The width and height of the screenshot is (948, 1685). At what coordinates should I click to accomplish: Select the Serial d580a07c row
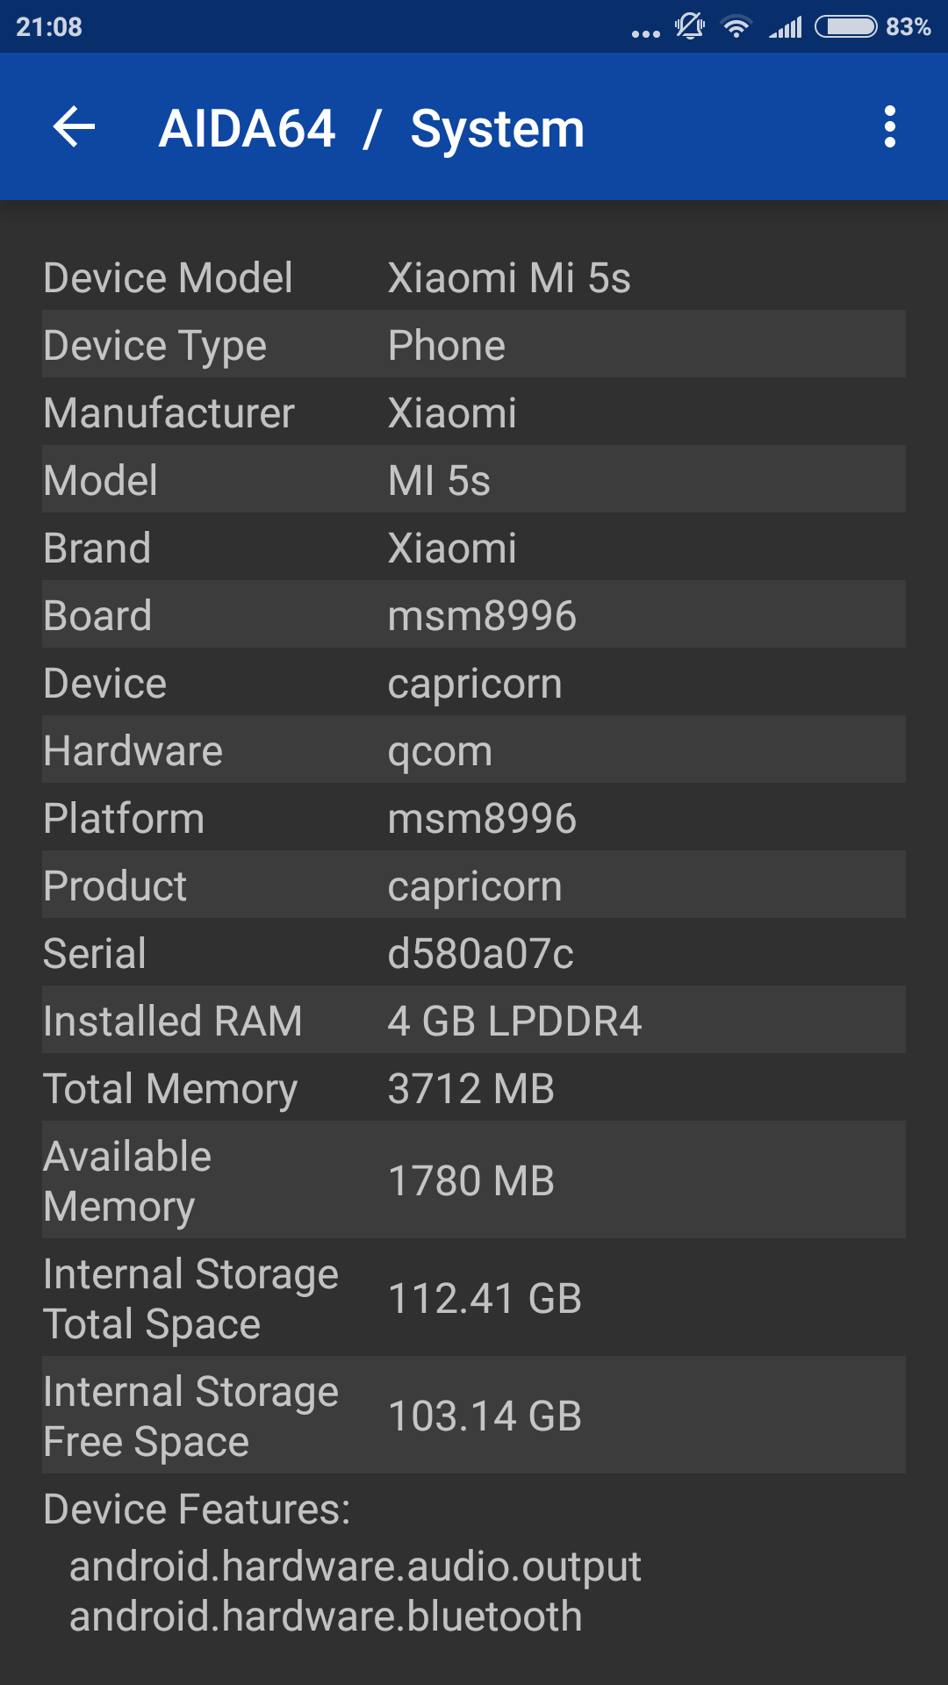pyautogui.click(x=474, y=952)
